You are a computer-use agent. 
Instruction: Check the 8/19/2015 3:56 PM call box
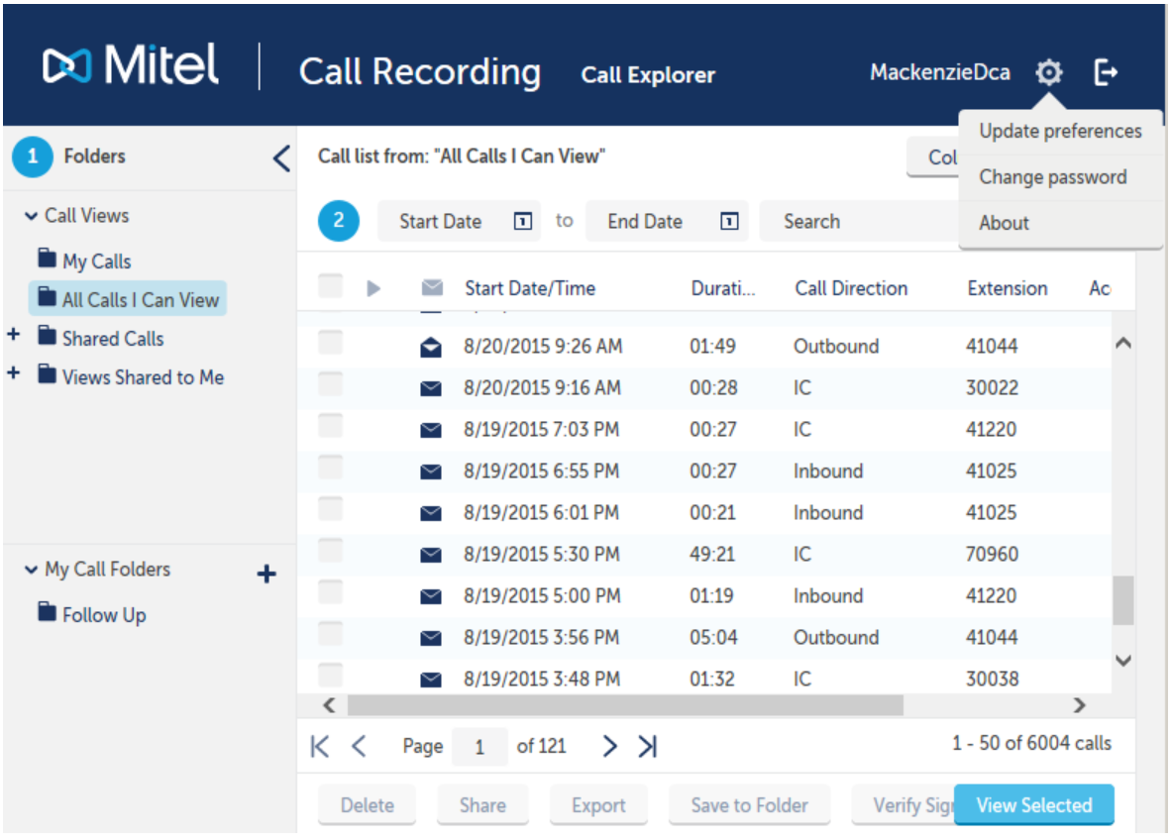[x=330, y=634]
